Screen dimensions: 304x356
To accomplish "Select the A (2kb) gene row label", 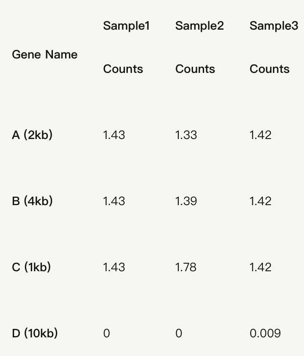I will point(32,135).
